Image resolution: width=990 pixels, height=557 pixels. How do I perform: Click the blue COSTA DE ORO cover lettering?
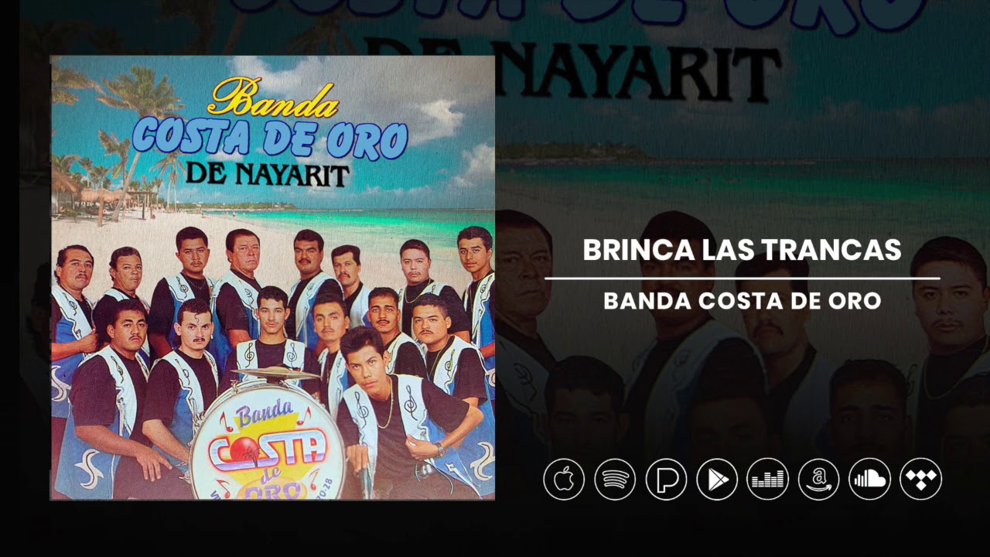coord(270,138)
